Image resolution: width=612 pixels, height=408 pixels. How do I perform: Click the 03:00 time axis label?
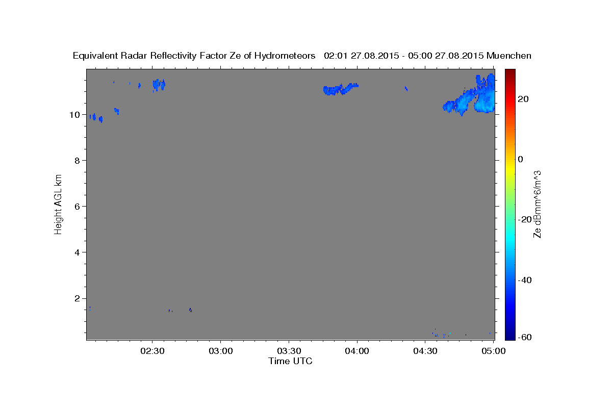[221, 351]
